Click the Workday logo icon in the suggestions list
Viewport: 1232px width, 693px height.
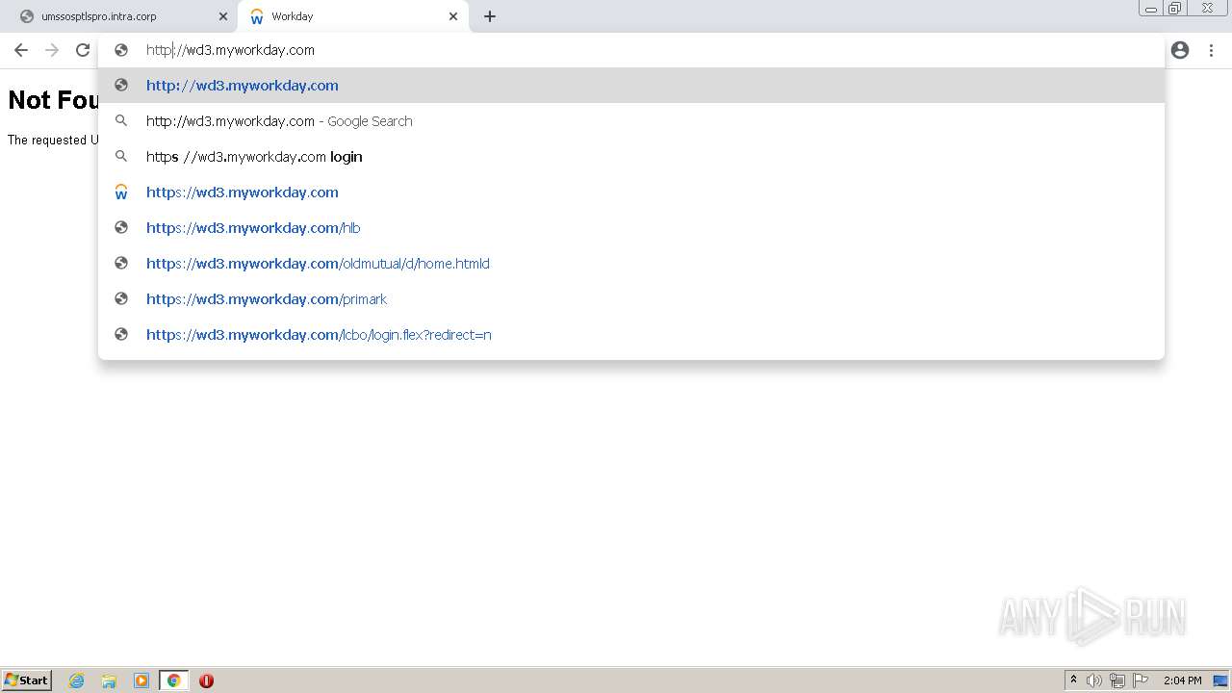tap(121, 192)
